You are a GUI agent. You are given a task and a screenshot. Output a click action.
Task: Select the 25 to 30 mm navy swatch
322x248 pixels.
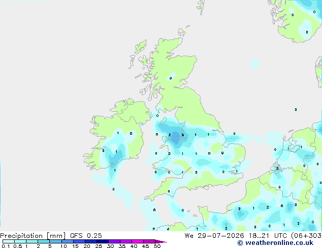(103, 241)
